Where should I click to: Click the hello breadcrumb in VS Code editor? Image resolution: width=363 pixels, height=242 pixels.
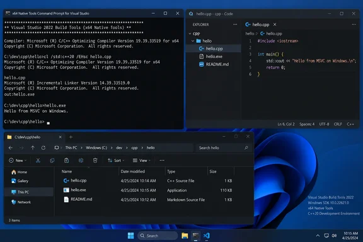click(x=250, y=33)
